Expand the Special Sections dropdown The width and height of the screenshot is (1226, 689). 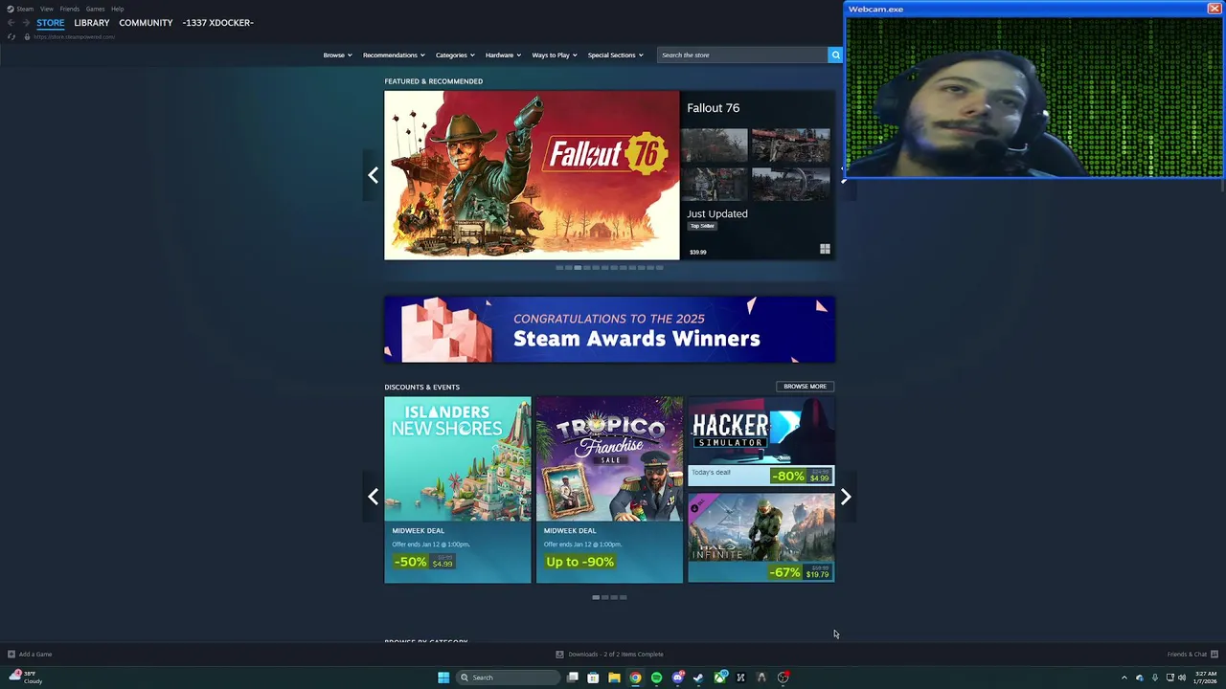pos(616,55)
